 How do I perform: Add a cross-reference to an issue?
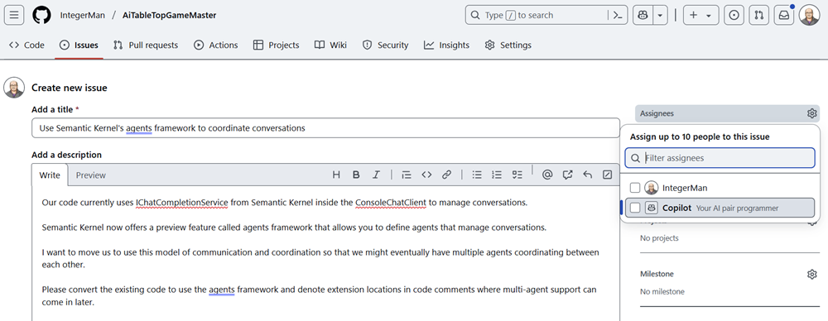pos(568,175)
